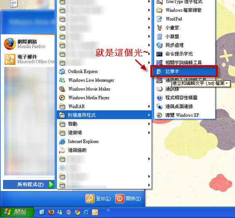Click Internet Explorer icon in quick launch
The width and height of the screenshot is (235, 218).
coord(86,212)
